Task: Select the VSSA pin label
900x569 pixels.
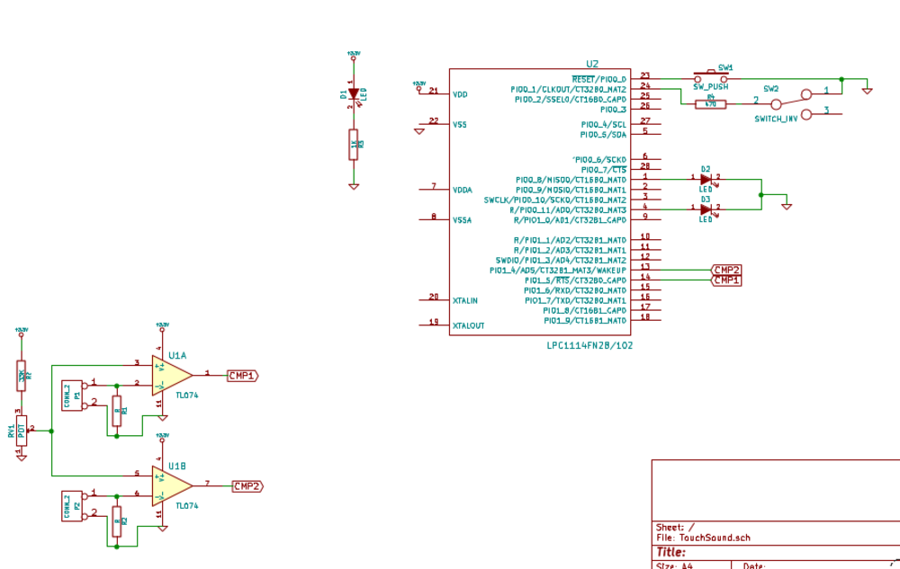Action: click(462, 220)
